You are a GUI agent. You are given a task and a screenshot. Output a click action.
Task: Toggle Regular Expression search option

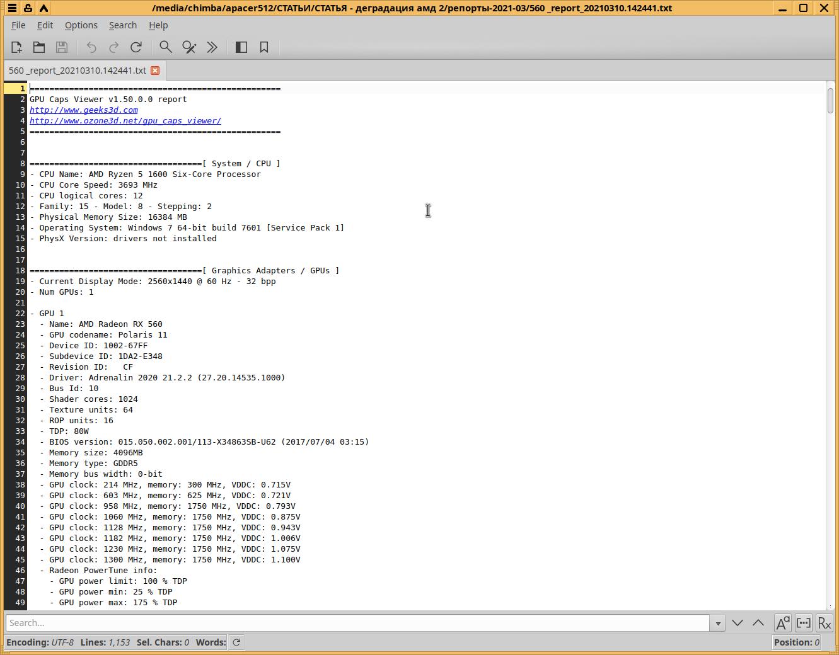(x=825, y=623)
